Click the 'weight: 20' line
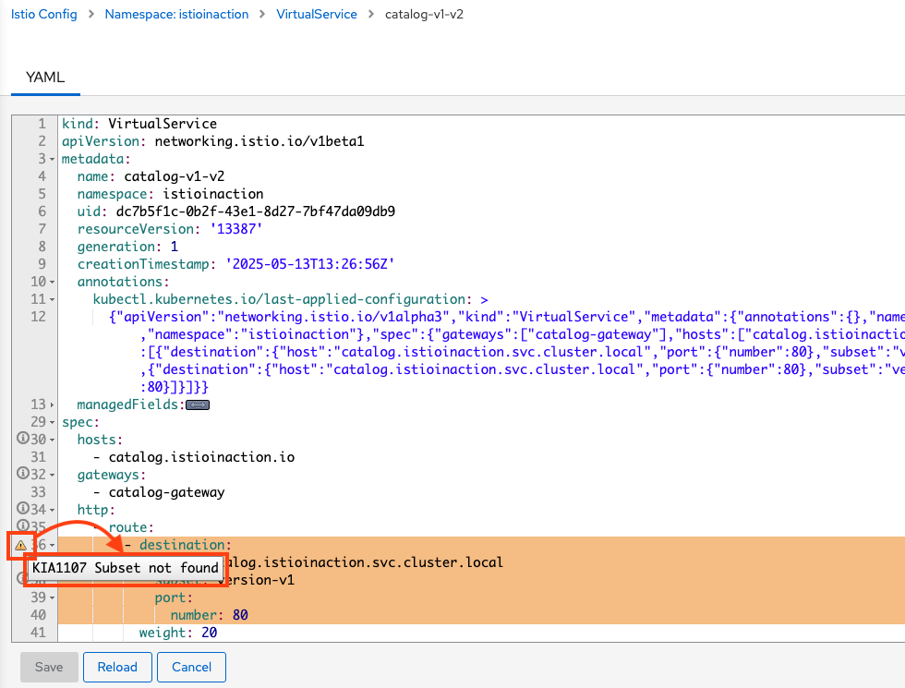Image resolution: width=905 pixels, height=688 pixels. point(178,634)
